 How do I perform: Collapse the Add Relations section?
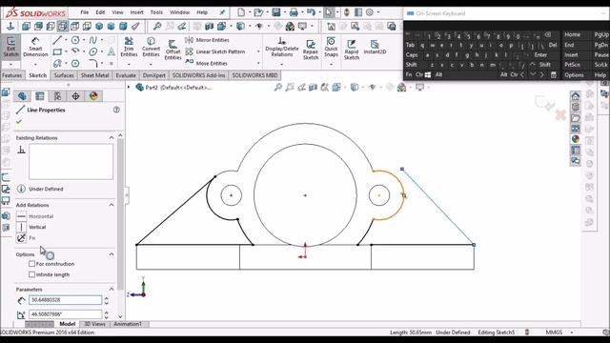coord(112,205)
